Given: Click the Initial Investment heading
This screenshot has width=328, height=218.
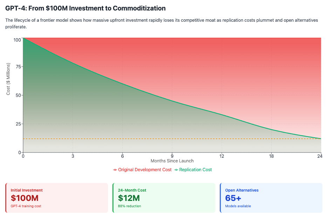Looking at the screenshot, I should (x=27, y=190).
